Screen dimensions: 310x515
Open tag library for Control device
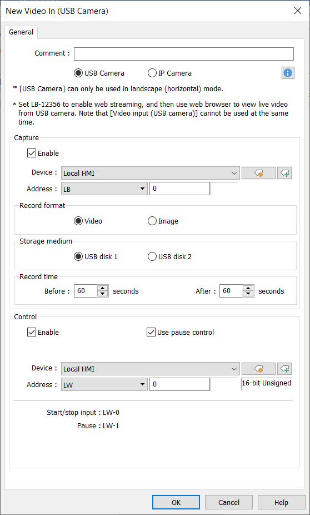258,369
